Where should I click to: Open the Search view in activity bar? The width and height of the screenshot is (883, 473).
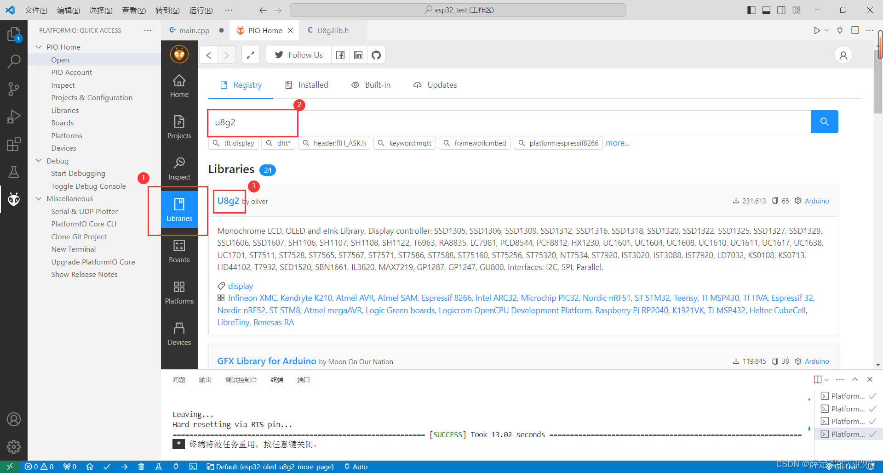[14, 61]
